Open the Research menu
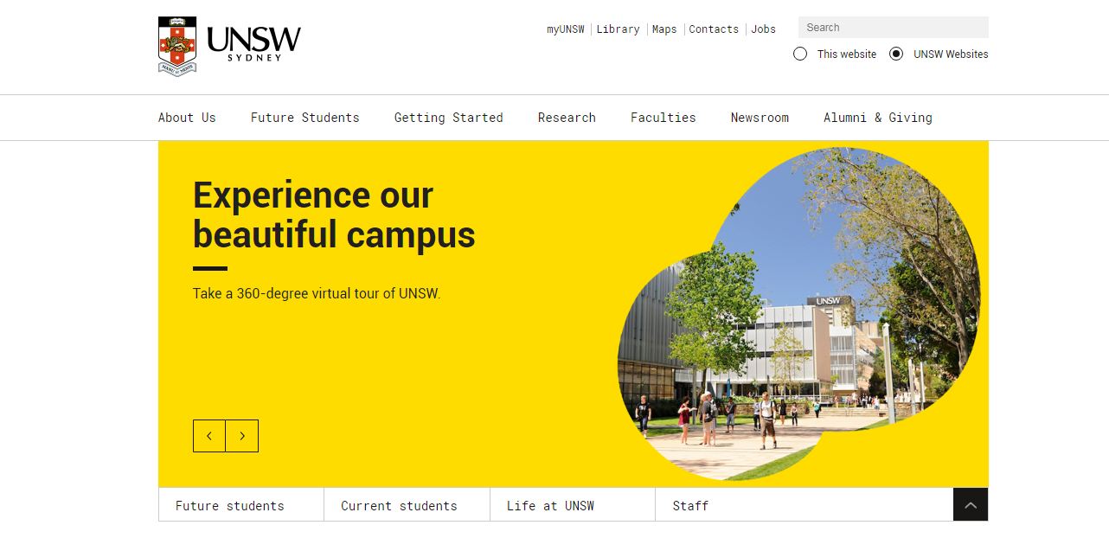Viewport: 1109px width, 538px height. (x=567, y=118)
